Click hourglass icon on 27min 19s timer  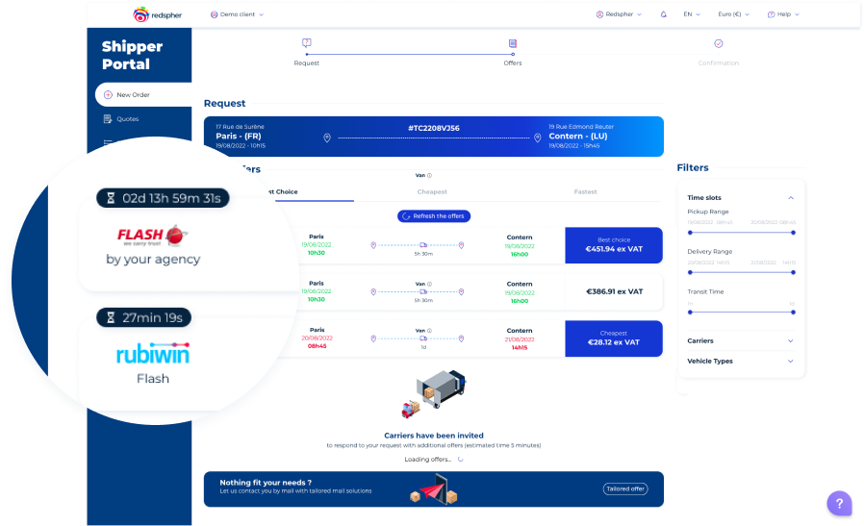[111, 317]
